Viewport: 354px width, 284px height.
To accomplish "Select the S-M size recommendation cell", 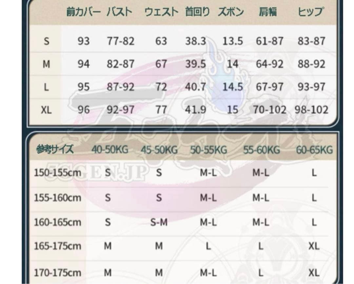I will [x=159, y=223].
